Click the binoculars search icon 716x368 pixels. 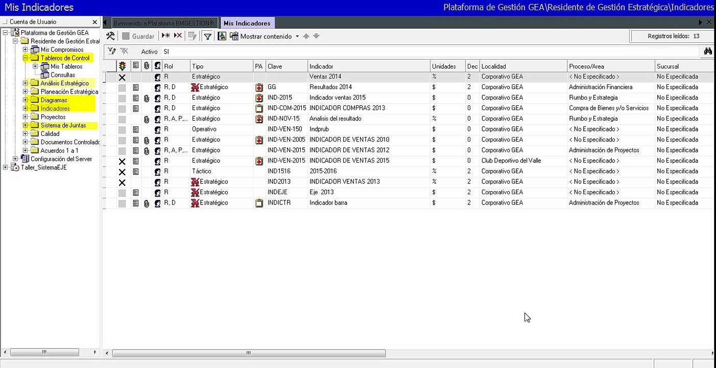point(708,51)
